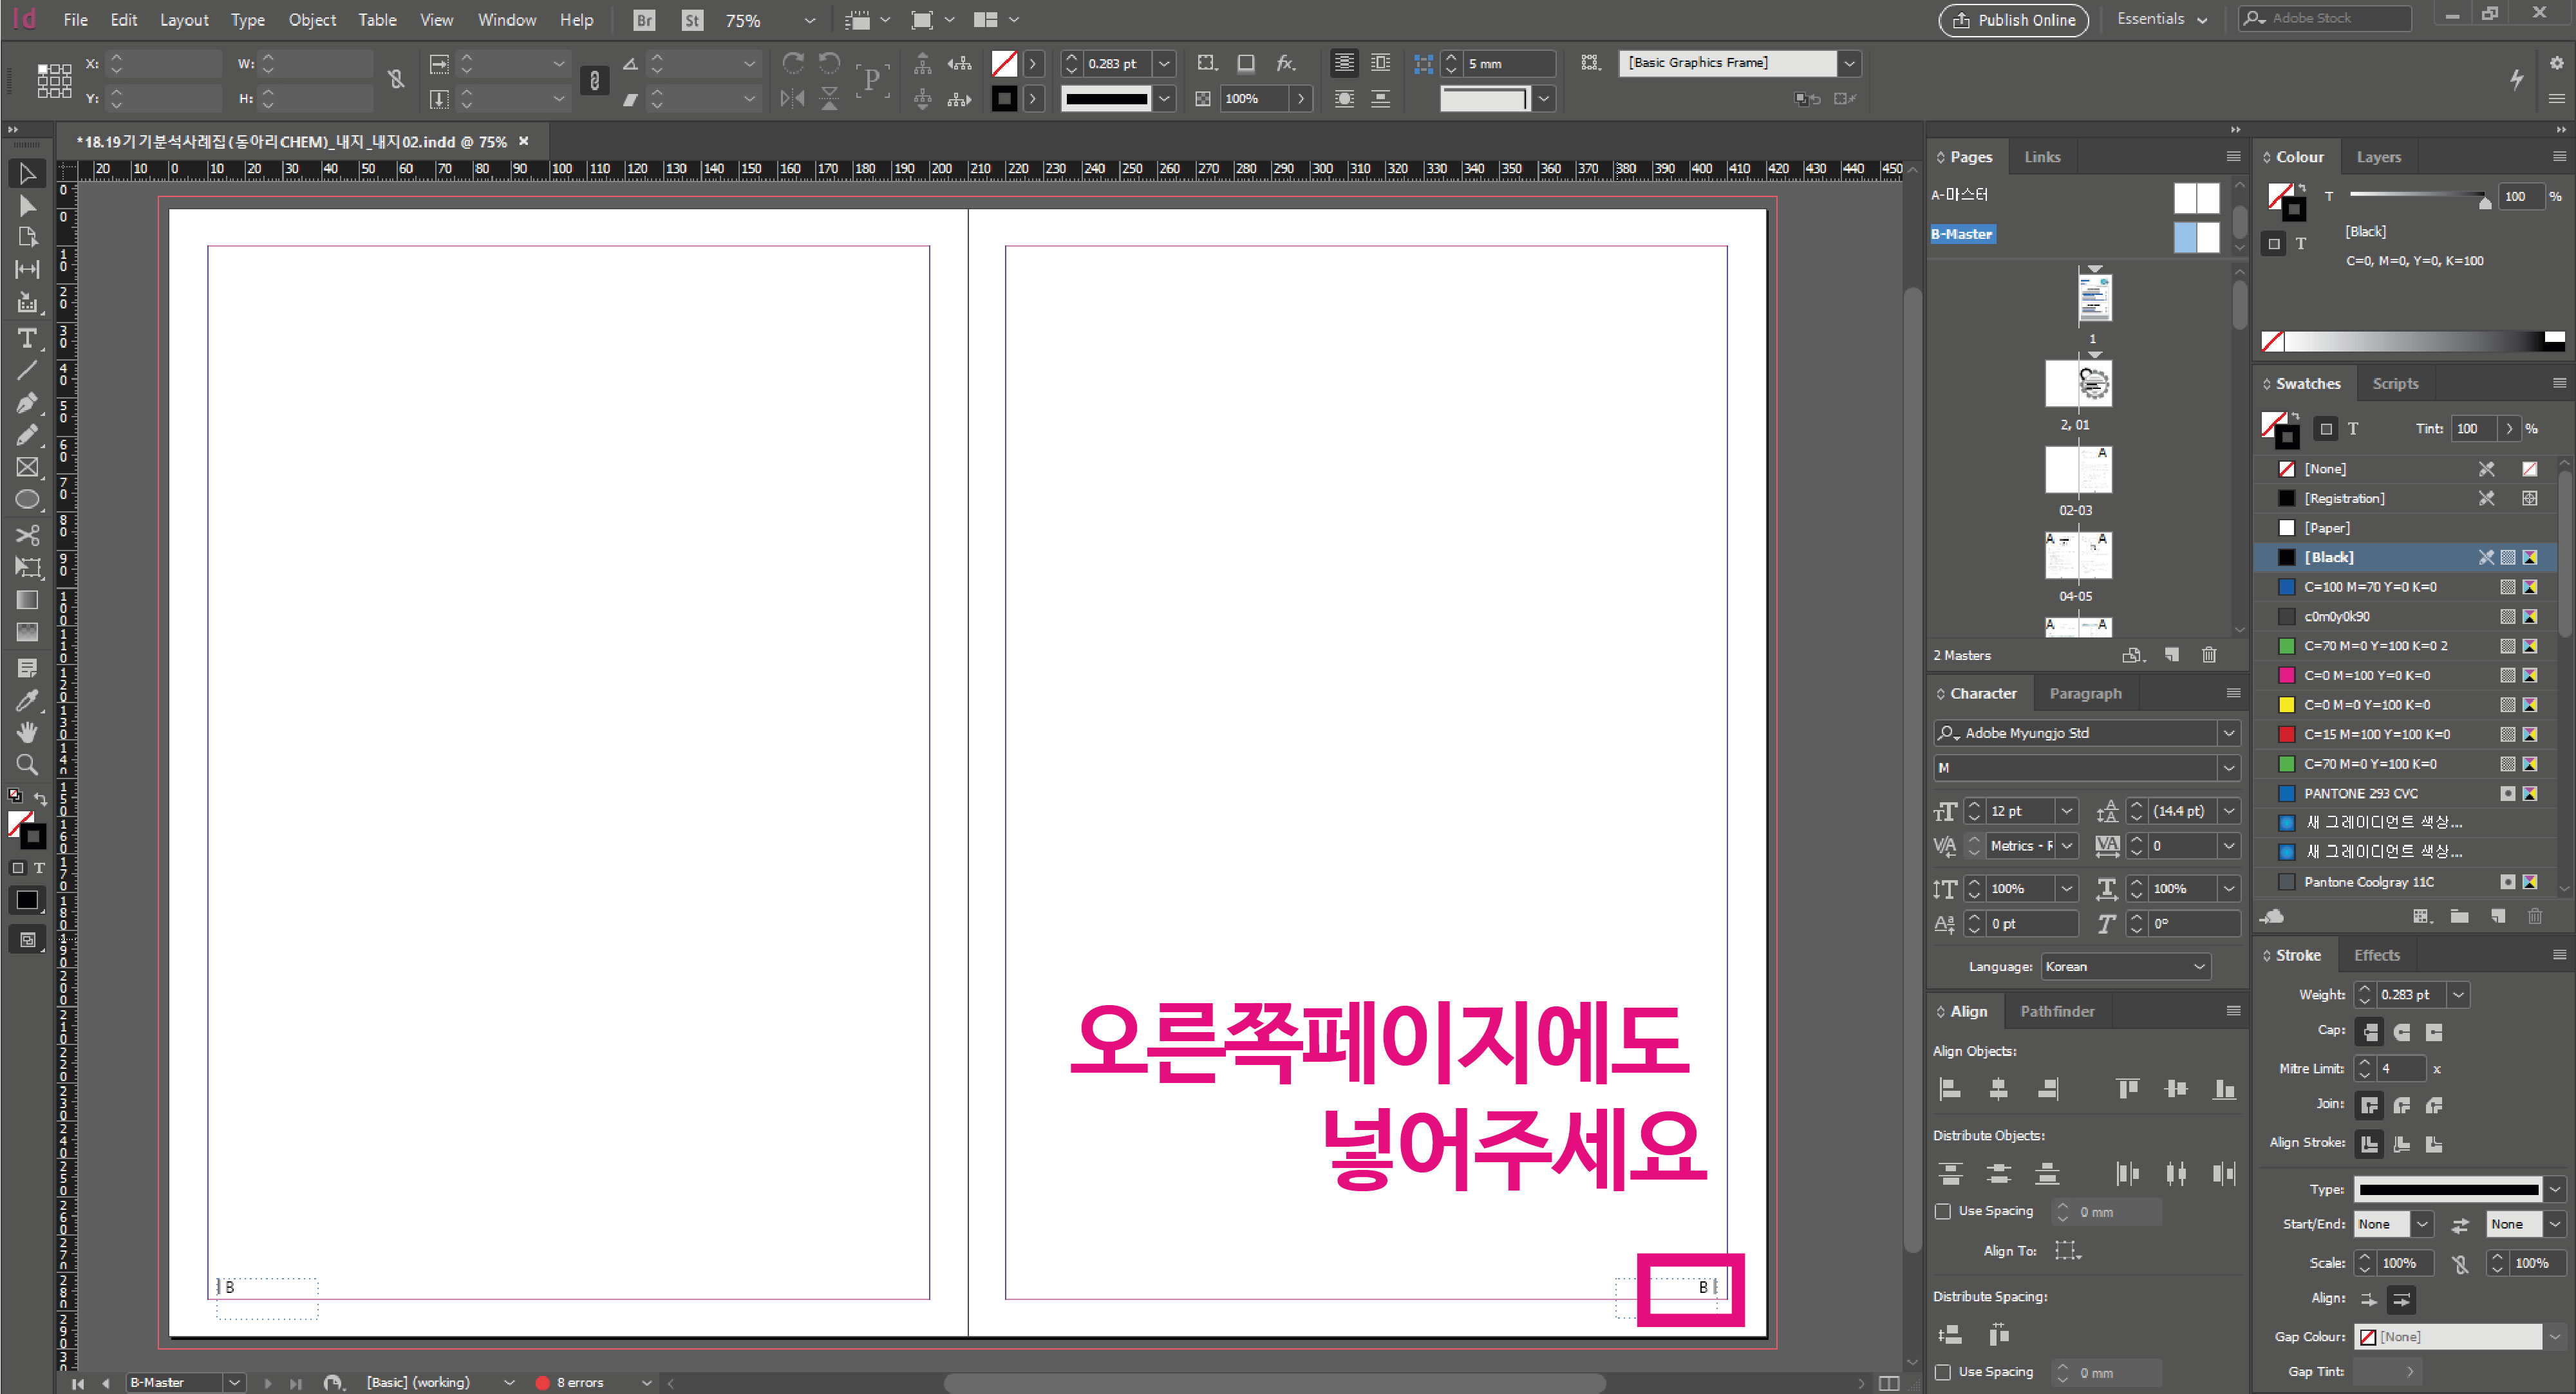Viewport: 2576px width, 1394px height.
Task: Open stroke Weight dropdown in Stroke panel
Action: 2458,994
